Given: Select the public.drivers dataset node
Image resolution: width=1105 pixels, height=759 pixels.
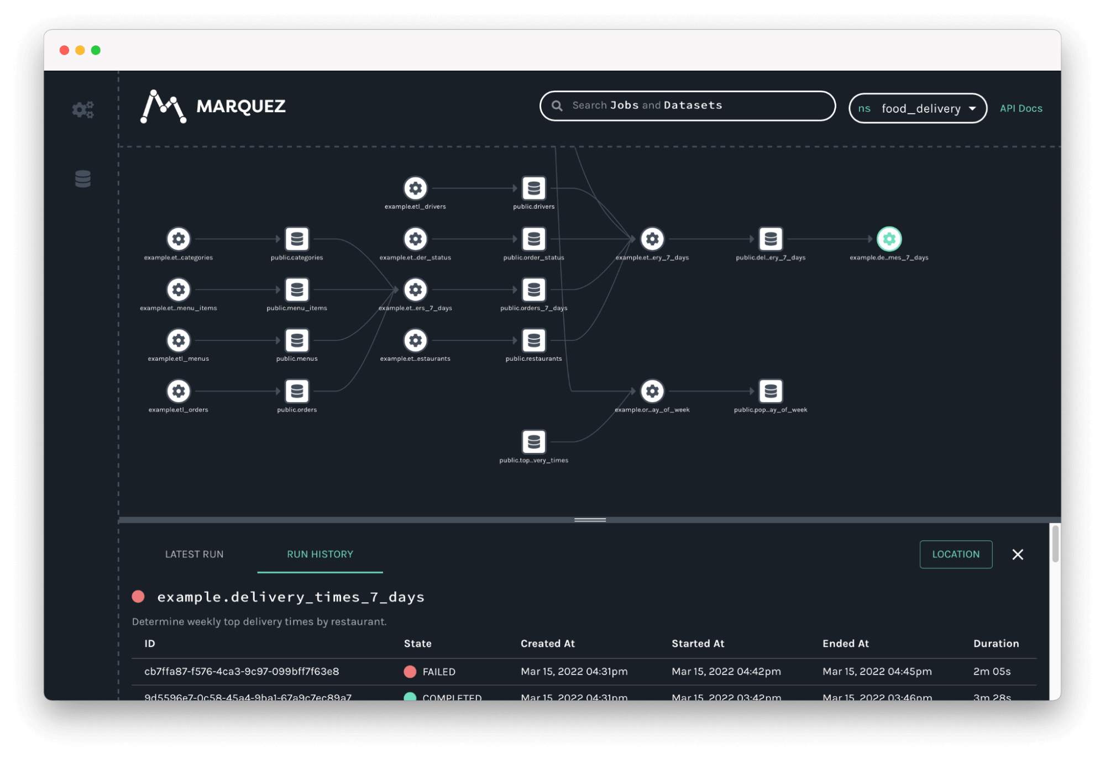Looking at the screenshot, I should (533, 188).
